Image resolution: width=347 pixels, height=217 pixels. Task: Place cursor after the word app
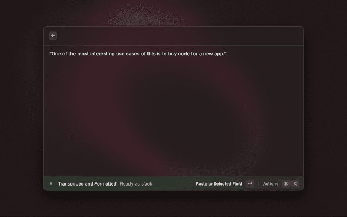pyautogui.click(x=224, y=54)
